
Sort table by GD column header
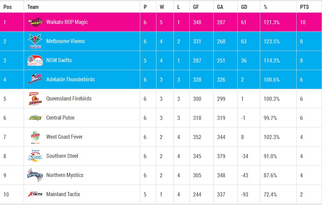coord(244,7)
